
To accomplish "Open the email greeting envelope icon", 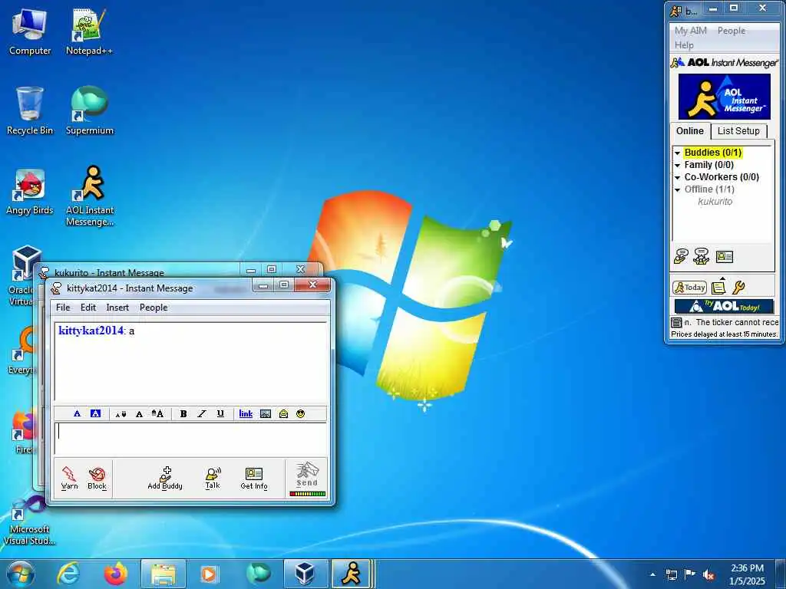I will pyautogui.click(x=283, y=413).
